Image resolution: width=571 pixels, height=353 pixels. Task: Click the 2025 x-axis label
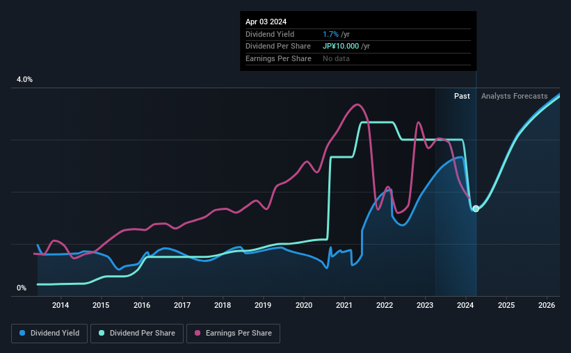click(x=506, y=305)
